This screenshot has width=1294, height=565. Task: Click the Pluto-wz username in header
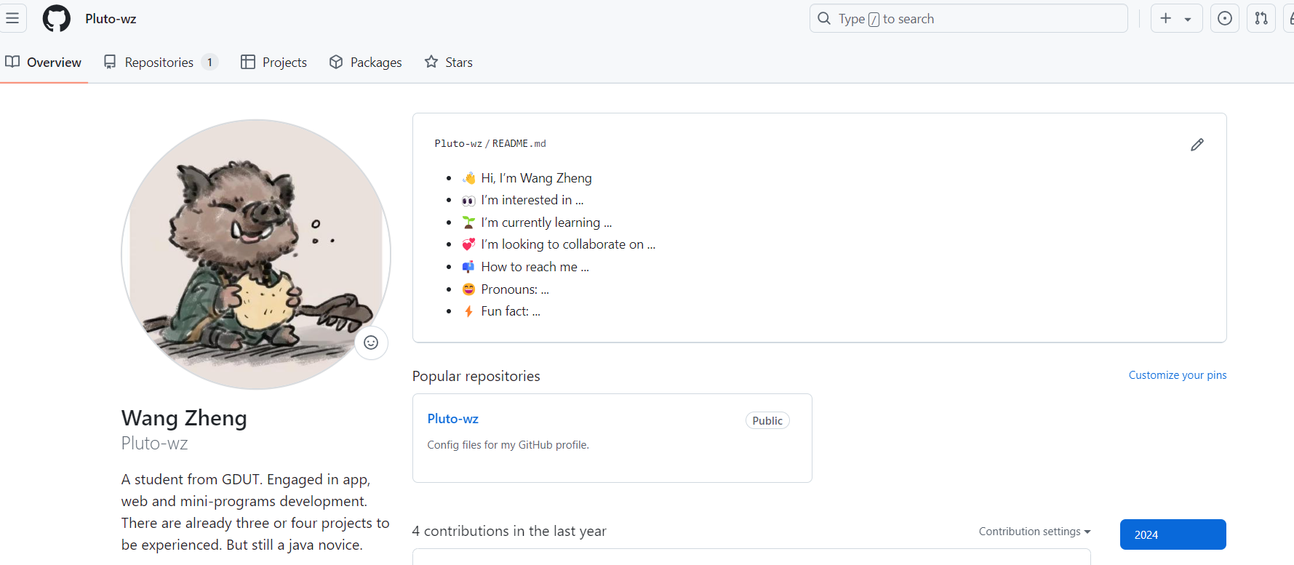tap(111, 19)
